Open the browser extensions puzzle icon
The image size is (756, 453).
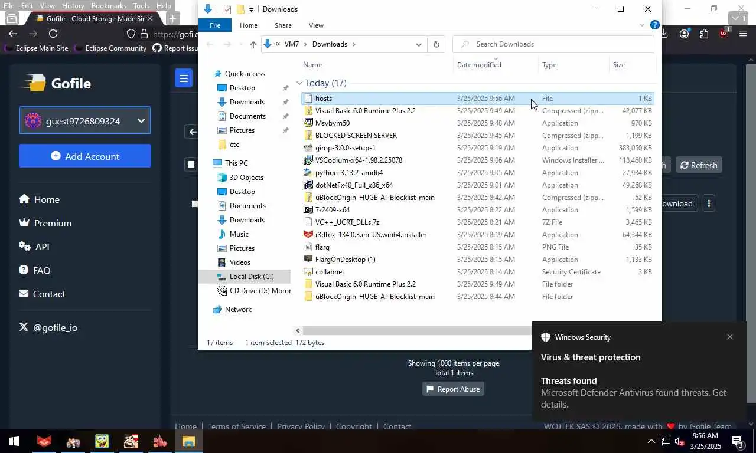point(704,34)
